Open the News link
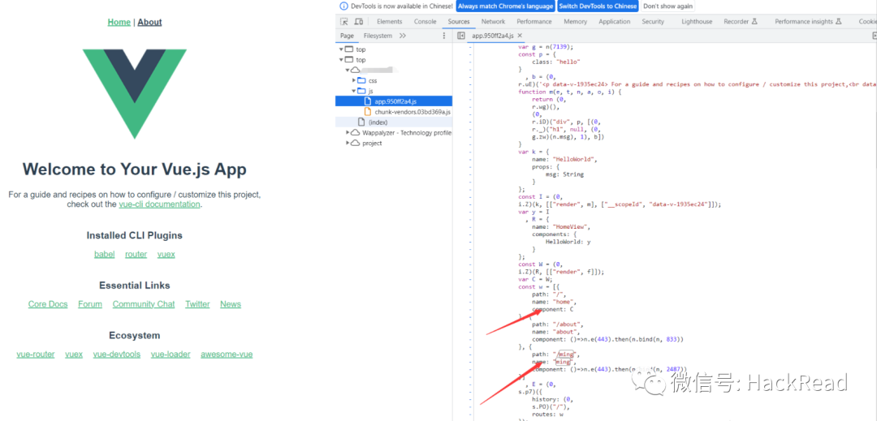The height and width of the screenshot is (421, 877). pos(231,304)
